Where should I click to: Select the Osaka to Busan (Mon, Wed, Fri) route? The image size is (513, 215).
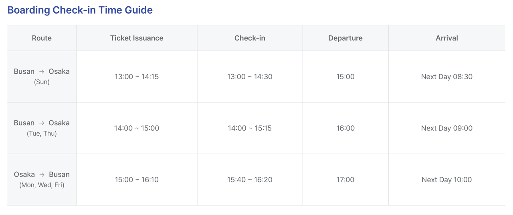[x=42, y=180]
